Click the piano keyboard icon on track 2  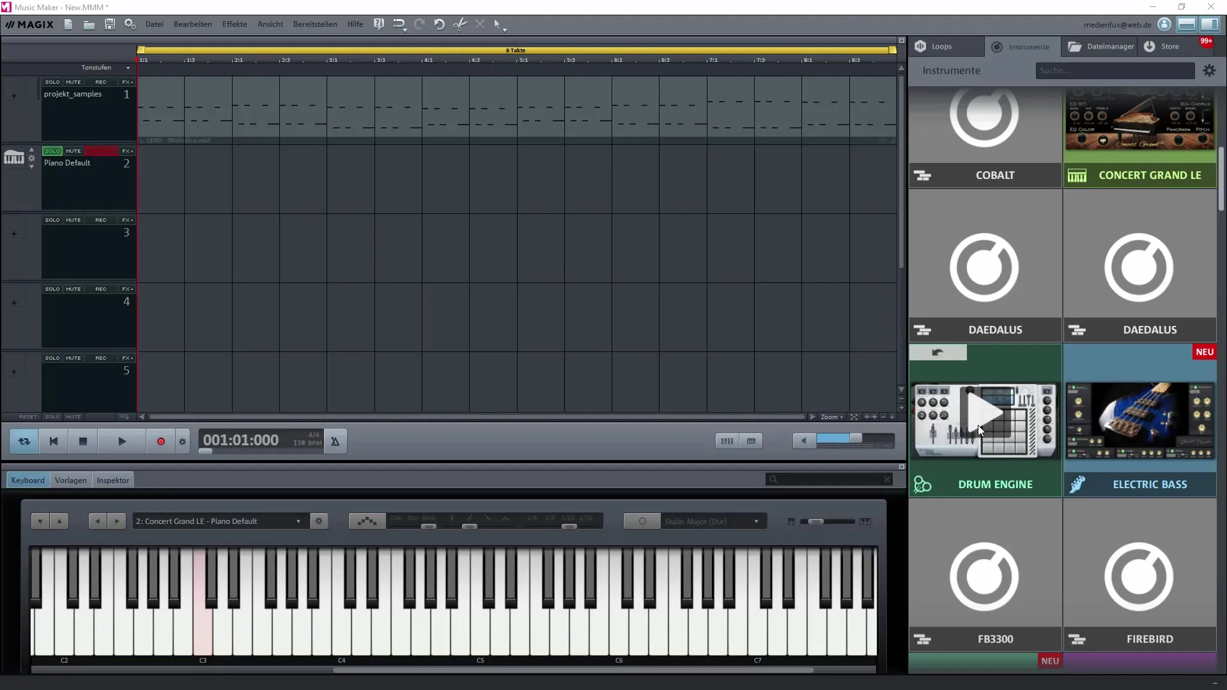point(14,157)
